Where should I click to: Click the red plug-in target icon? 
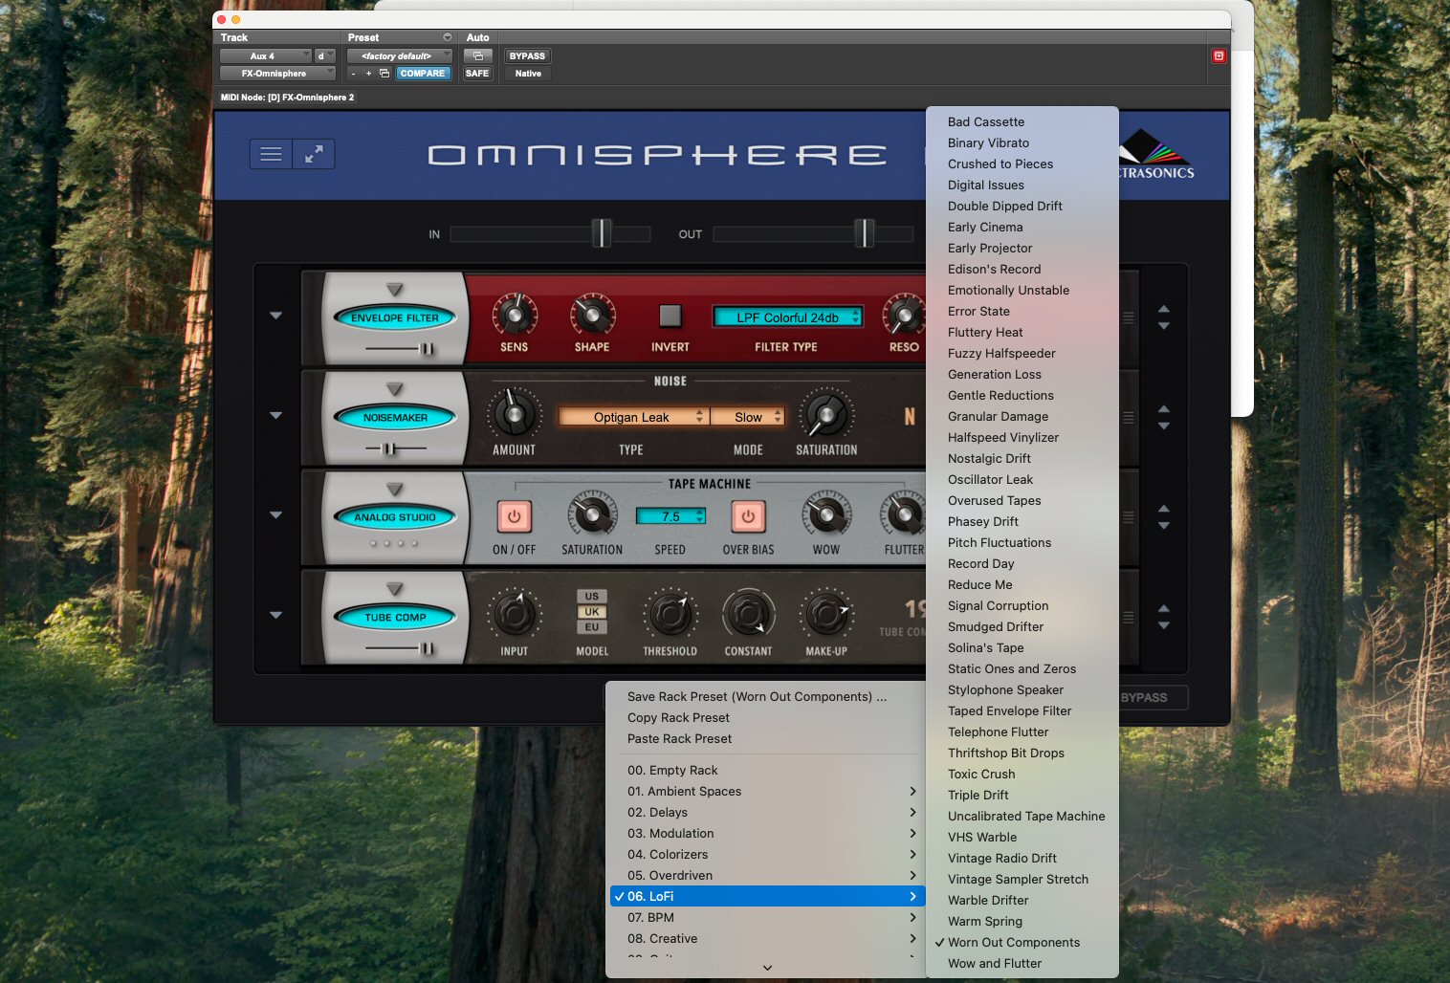(x=1219, y=56)
